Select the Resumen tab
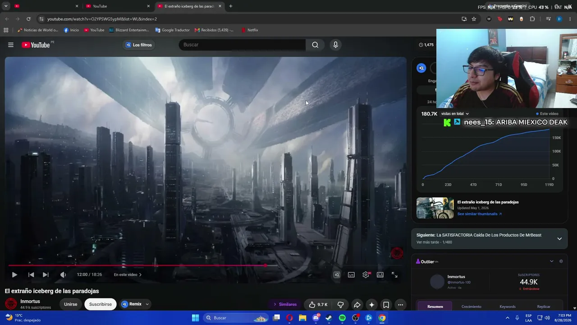Viewport: 577px width, 325px height. [435, 306]
